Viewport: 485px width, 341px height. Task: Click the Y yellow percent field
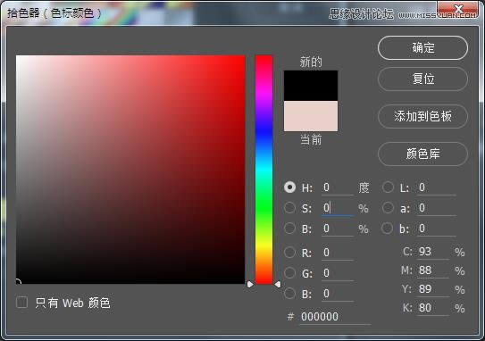[432, 289]
